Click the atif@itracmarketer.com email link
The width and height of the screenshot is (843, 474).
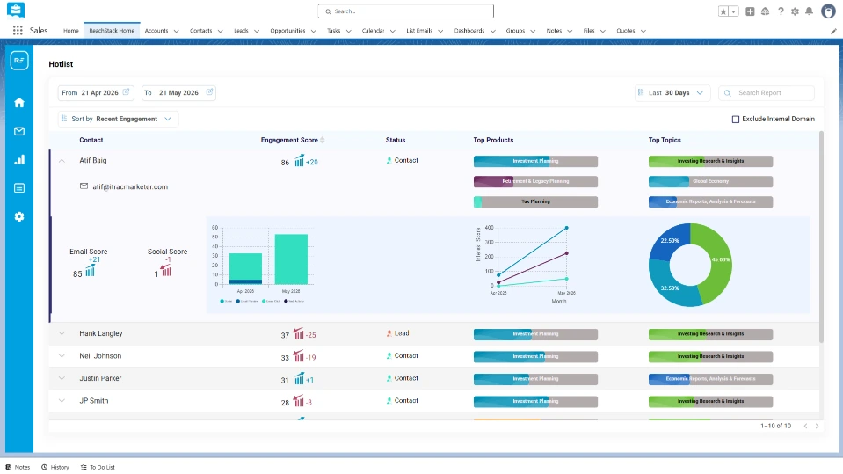pos(130,186)
